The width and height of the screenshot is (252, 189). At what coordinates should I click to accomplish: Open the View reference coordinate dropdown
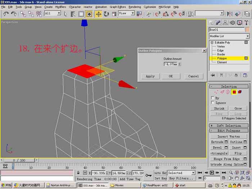(126, 13)
